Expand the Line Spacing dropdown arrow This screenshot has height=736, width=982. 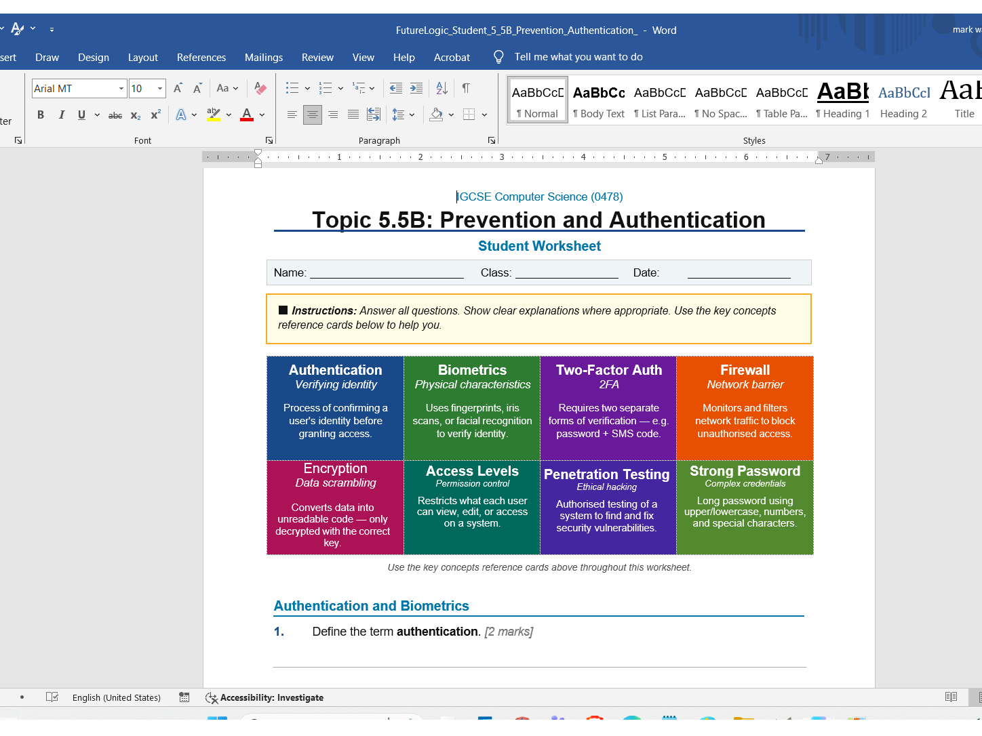tap(412, 115)
